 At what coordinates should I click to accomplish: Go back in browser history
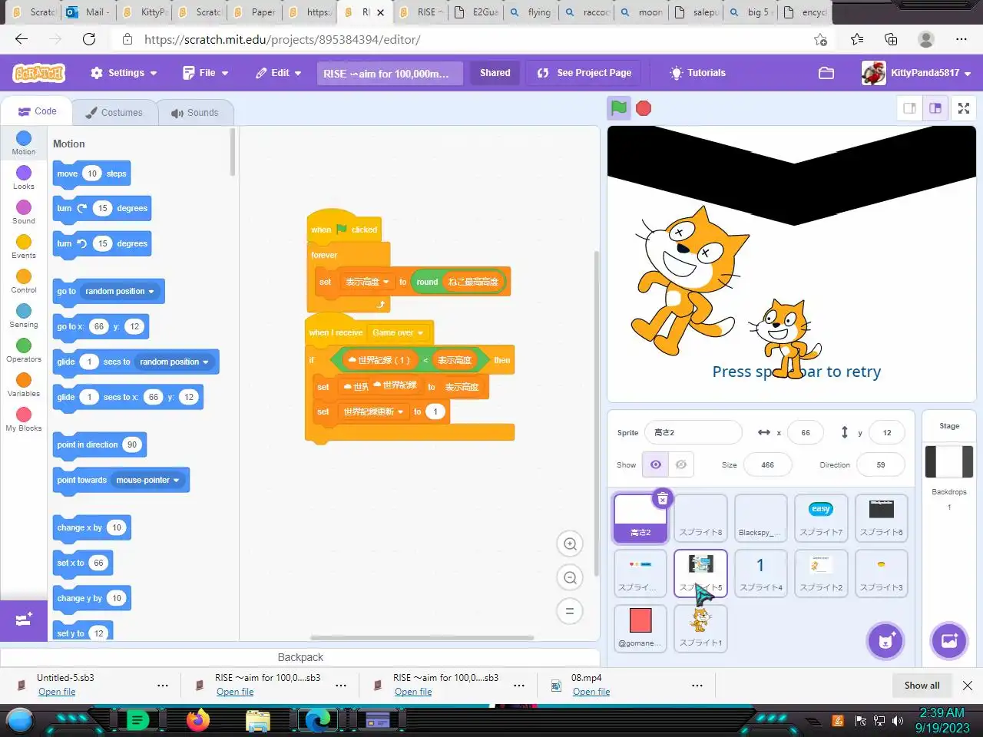point(22,39)
